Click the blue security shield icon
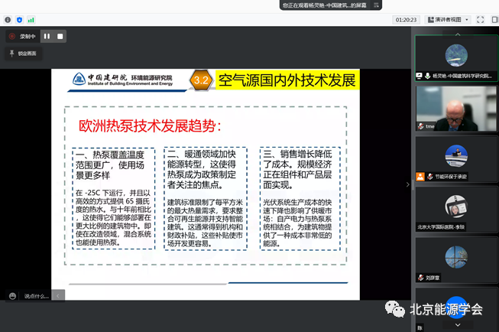The image size is (499, 332). (19, 20)
